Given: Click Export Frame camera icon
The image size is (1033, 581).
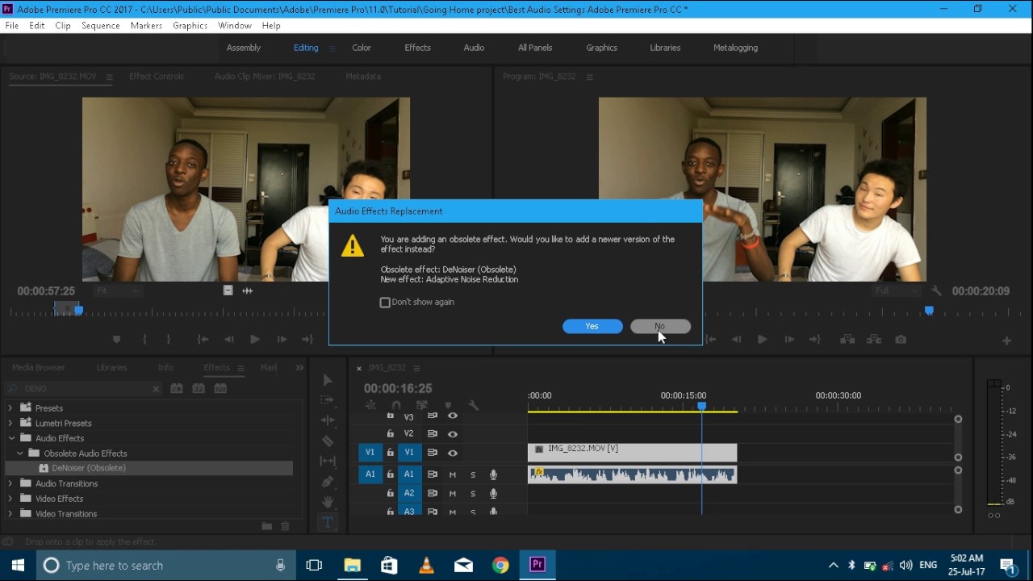Looking at the screenshot, I should click(x=901, y=340).
